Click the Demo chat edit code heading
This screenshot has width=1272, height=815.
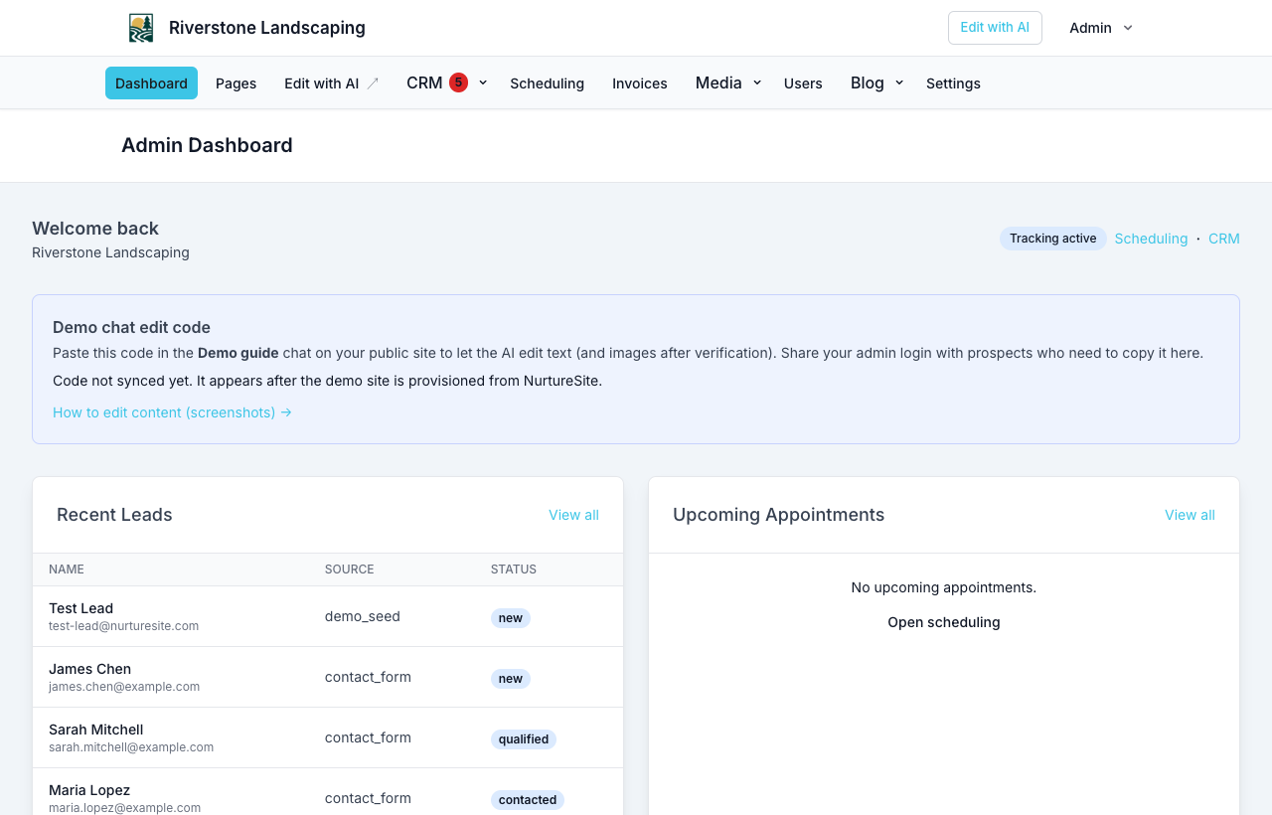[131, 327]
